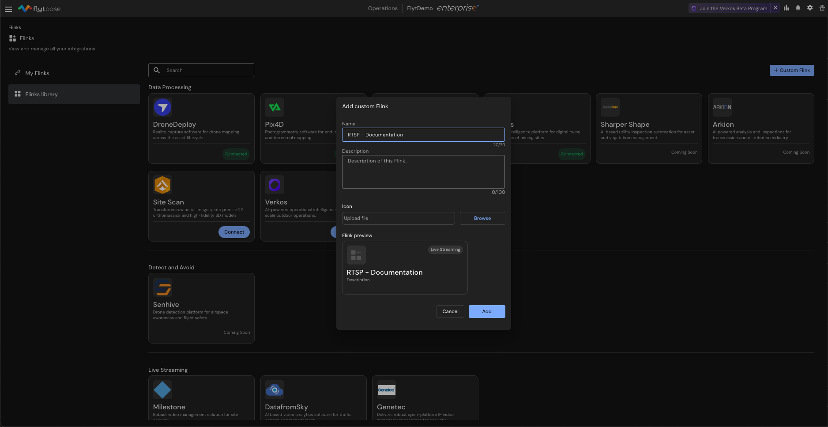Image resolution: width=828 pixels, height=427 pixels.
Task: Join the Verkos Beta Program
Action: [730, 8]
